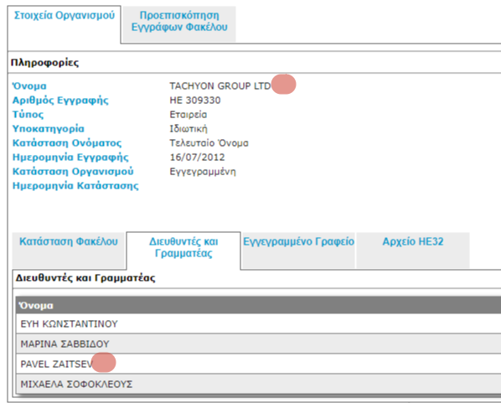The width and height of the screenshot is (501, 403).
Task: Click the Ημερομηνία Κατάστασης label
Action: point(75,186)
